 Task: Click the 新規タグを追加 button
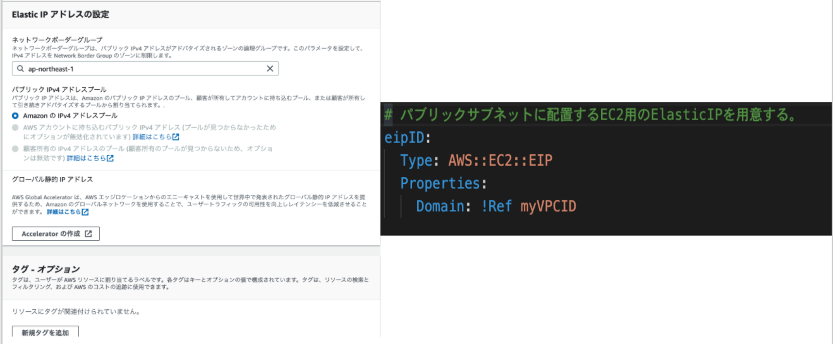pyautogui.click(x=46, y=332)
